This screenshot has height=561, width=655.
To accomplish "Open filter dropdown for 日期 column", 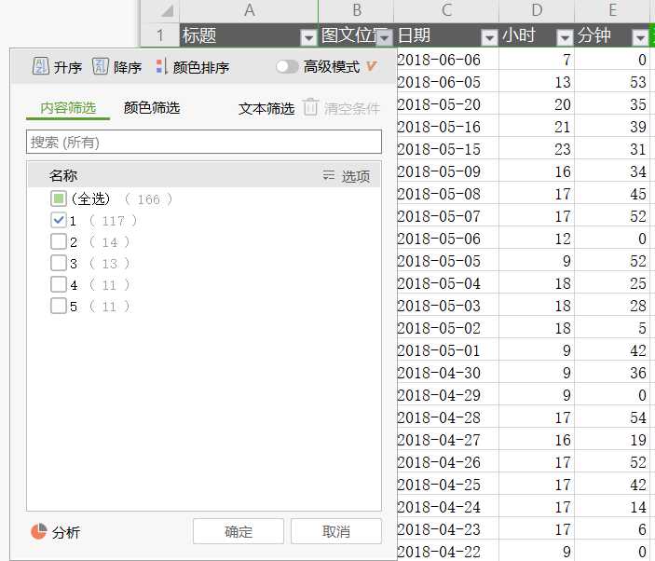I will click(489, 37).
